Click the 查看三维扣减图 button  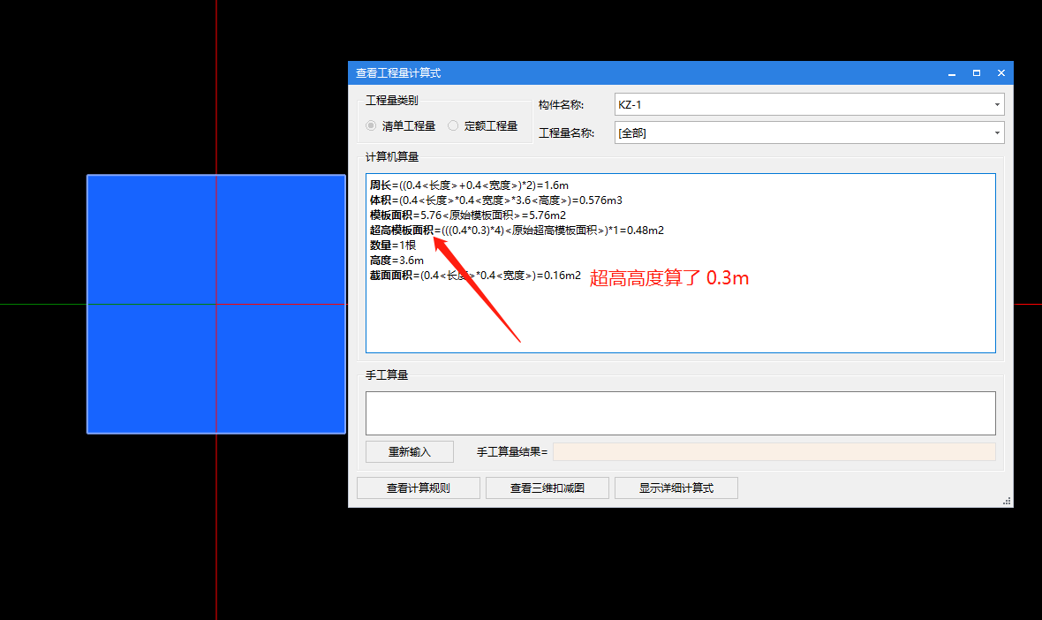click(x=547, y=488)
